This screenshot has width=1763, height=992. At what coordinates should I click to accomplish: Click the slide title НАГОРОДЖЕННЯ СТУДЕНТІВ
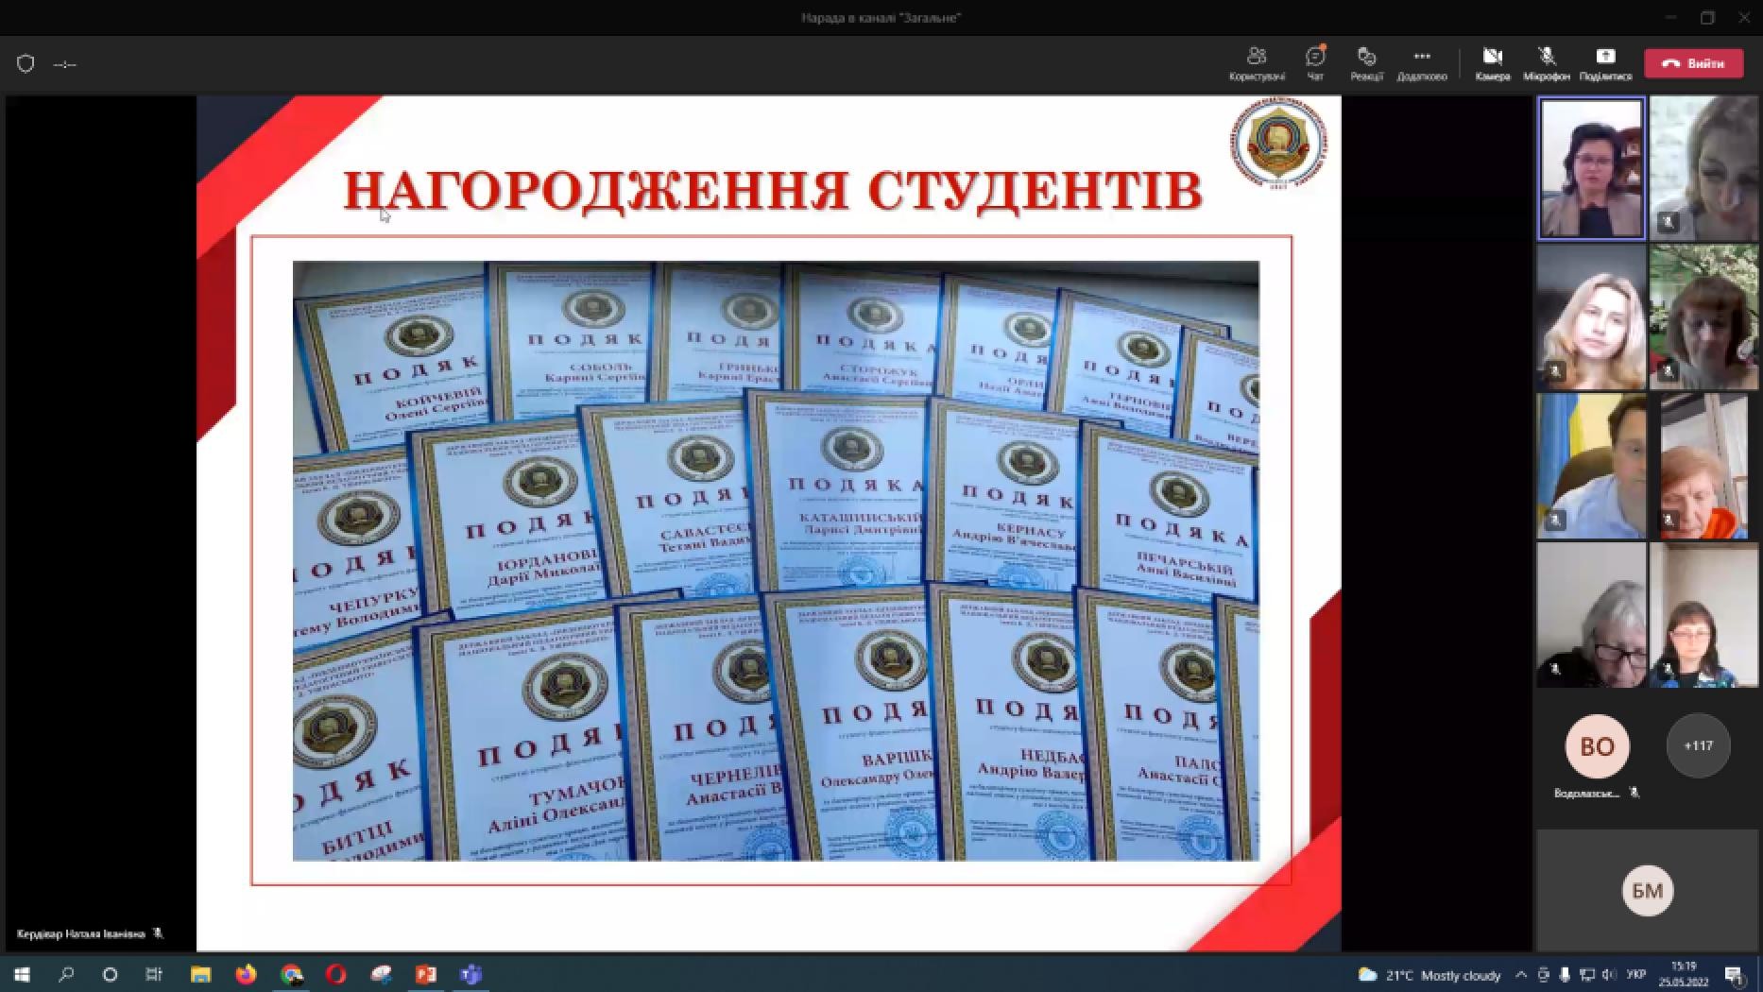tap(773, 190)
